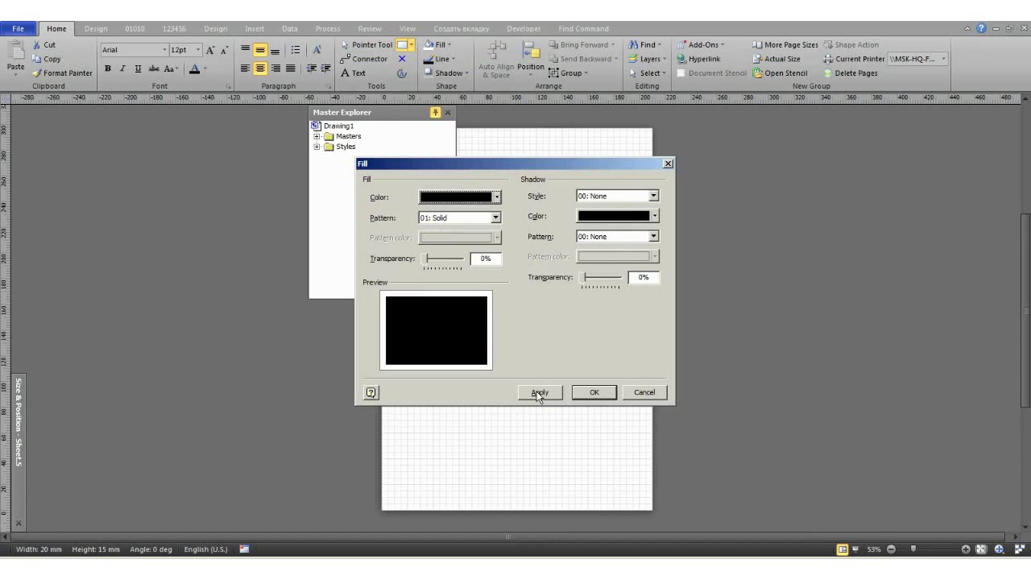Open the Current Printer selection dropdown

943,59
